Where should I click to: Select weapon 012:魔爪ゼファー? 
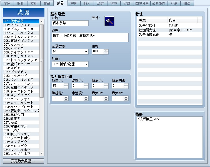pyautogui.click(x=21, y=64)
